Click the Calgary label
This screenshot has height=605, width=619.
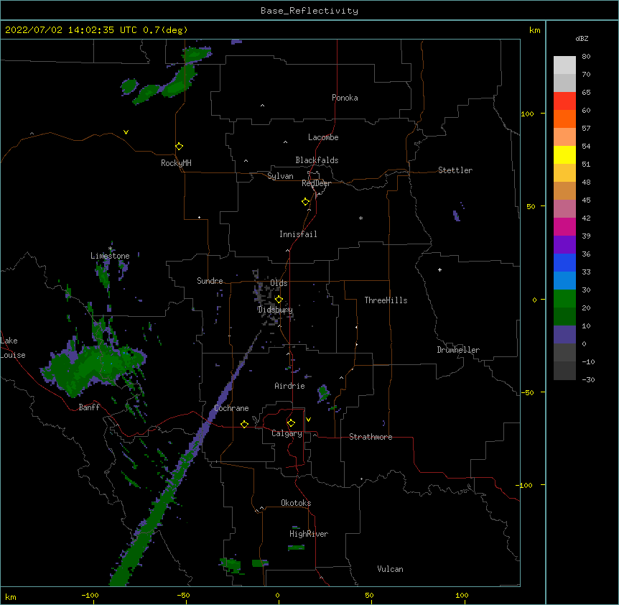pos(287,433)
